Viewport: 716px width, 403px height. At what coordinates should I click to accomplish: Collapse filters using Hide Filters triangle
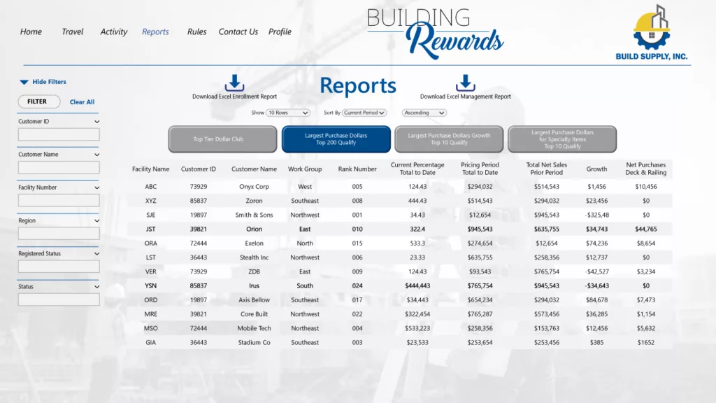click(x=24, y=82)
